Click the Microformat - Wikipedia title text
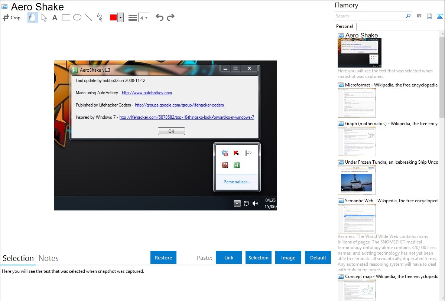Image resolution: width=445 pixels, height=301 pixels. click(x=391, y=85)
